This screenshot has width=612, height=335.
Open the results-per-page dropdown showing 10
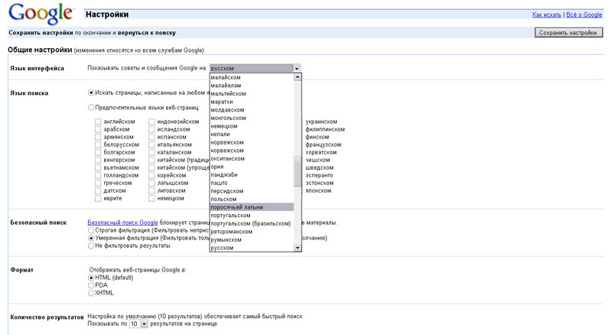[x=138, y=324]
